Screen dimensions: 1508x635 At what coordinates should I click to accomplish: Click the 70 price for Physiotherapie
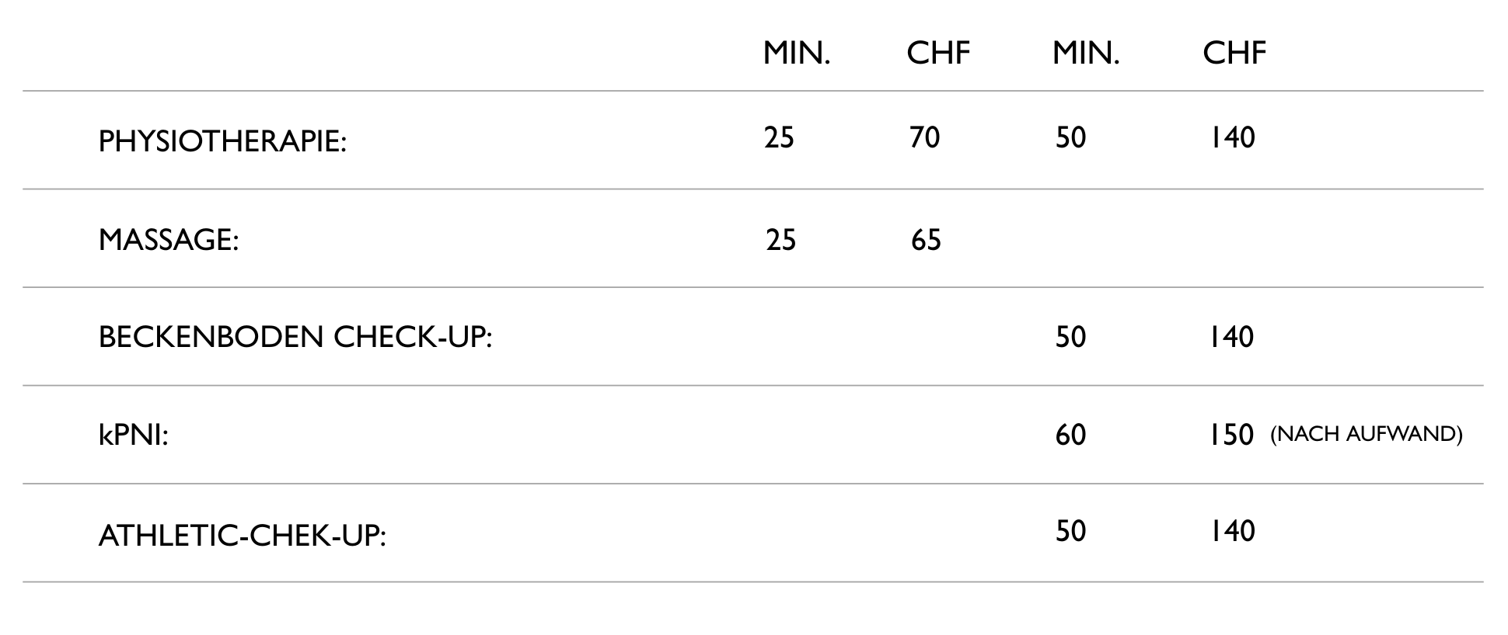(925, 138)
